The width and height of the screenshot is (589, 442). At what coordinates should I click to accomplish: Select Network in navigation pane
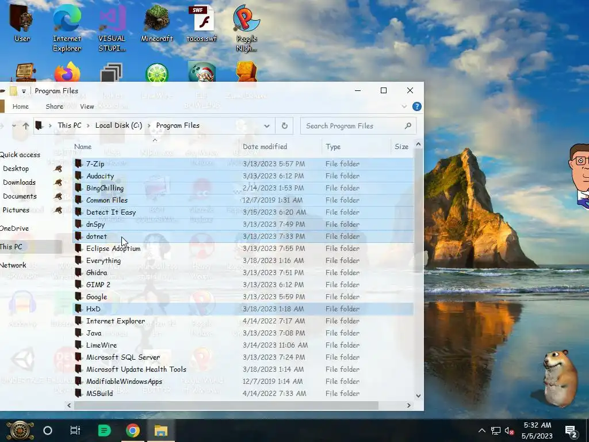point(13,265)
